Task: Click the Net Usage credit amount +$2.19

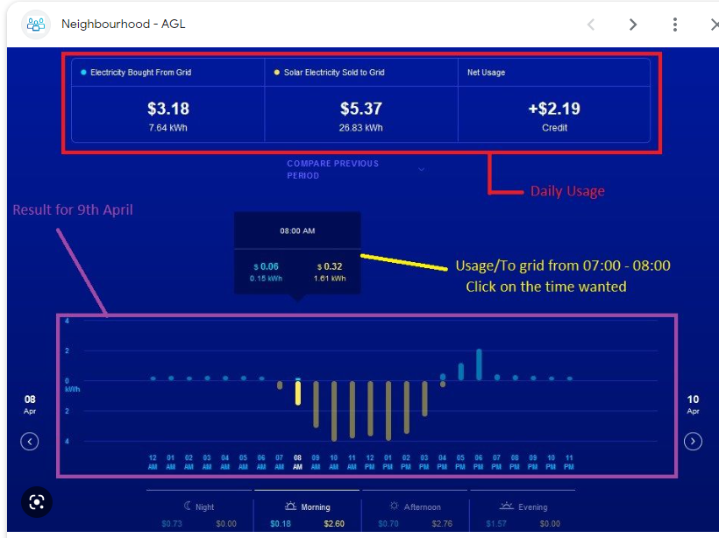Action: pyautogui.click(x=554, y=110)
